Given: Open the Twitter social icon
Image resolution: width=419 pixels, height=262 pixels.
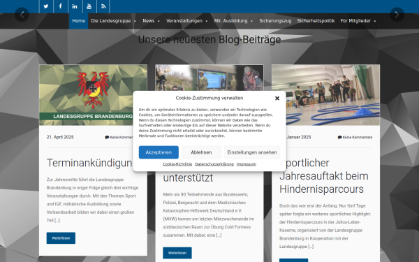Looking at the screenshot, I should pyautogui.click(x=46, y=6).
